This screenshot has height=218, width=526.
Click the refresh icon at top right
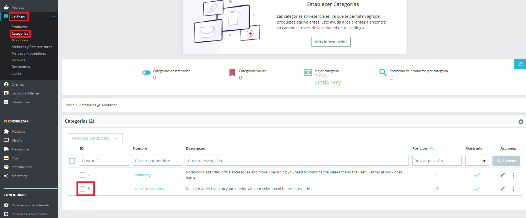[x=520, y=64]
